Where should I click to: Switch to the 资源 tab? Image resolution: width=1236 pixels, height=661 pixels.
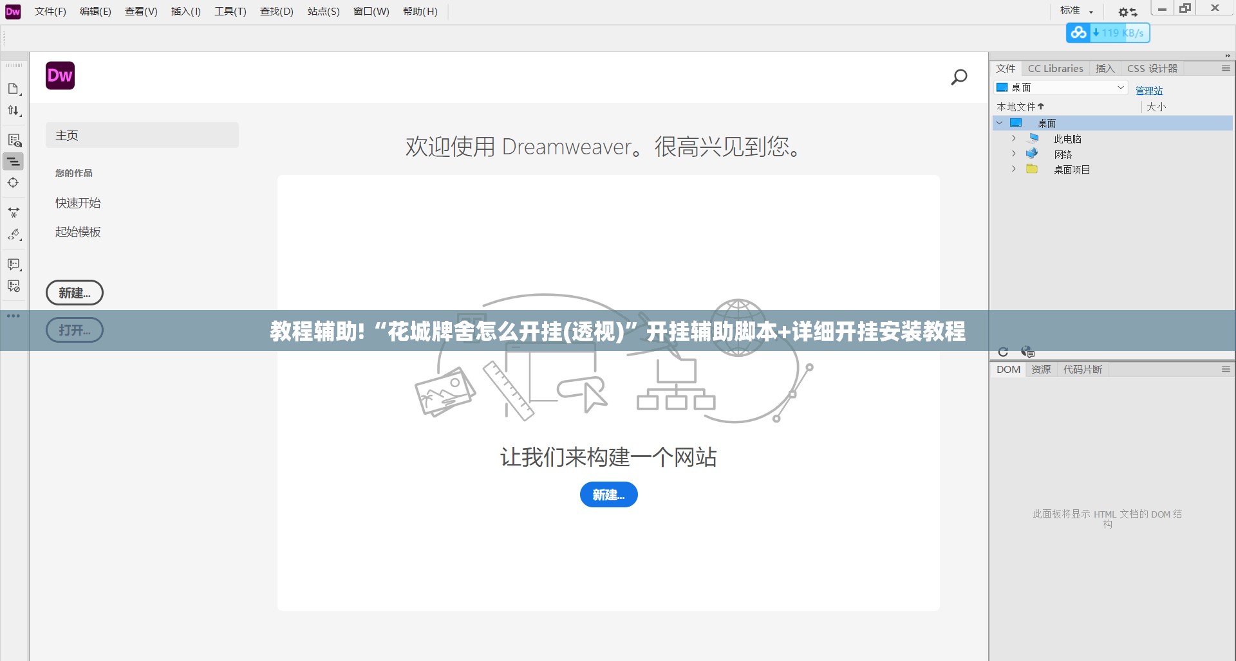1041,369
